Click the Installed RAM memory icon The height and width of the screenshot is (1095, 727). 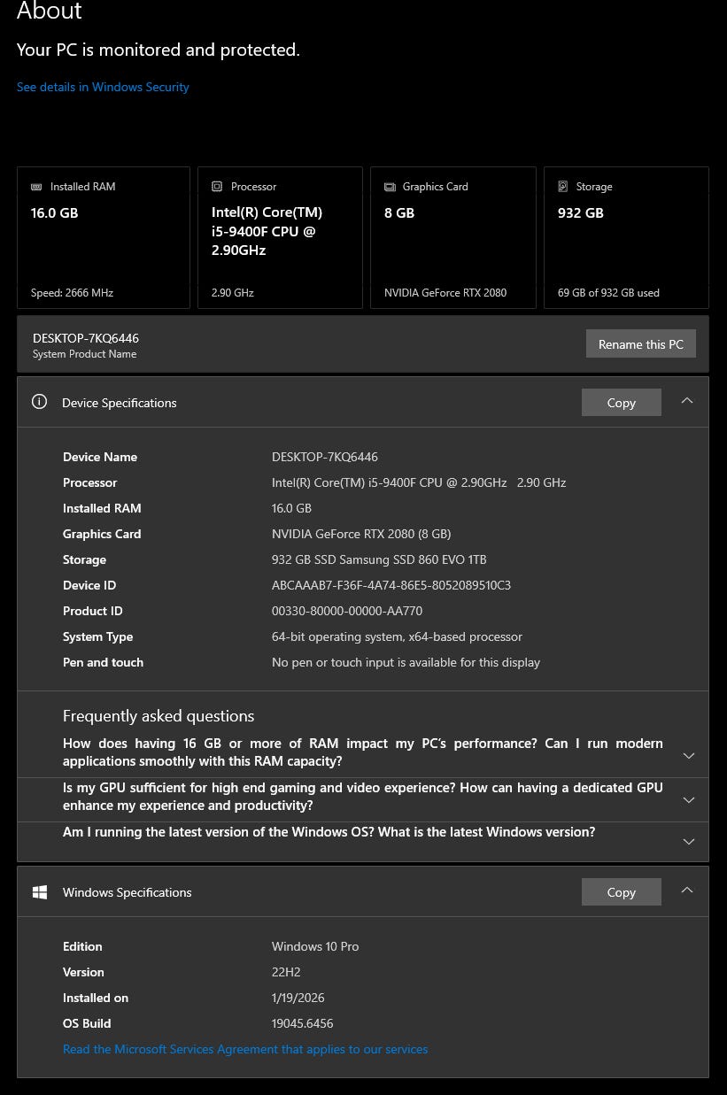(36, 187)
